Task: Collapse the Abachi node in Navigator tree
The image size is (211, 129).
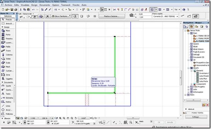Action: [188, 68]
